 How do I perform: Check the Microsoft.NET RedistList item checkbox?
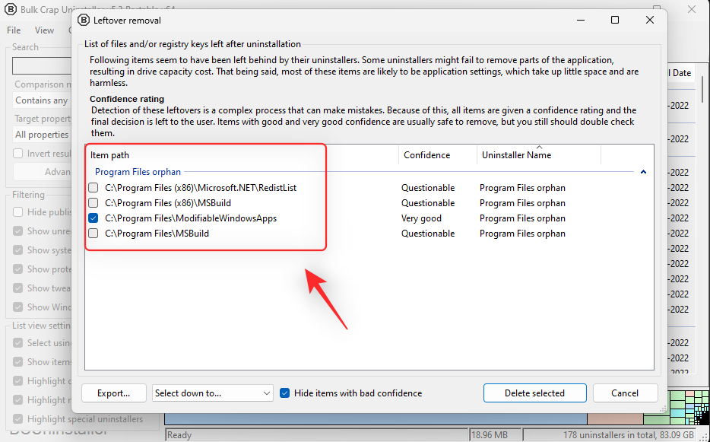(94, 187)
